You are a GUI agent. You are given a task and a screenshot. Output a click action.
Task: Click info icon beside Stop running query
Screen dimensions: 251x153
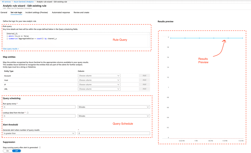[x=40, y=147]
